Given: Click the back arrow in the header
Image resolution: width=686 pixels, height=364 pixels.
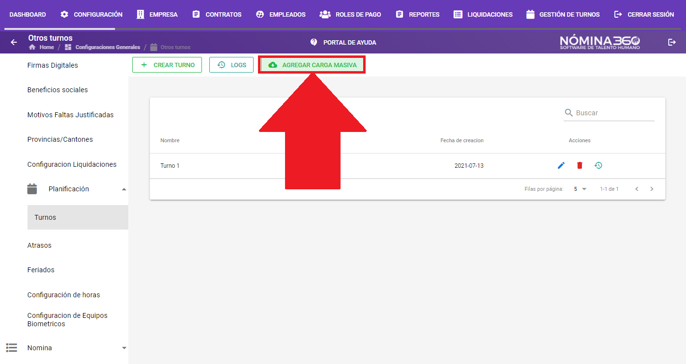Looking at the screenshot, I should [x=14, y=43].
